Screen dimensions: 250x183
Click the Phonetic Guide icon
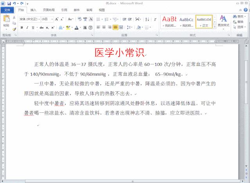pyautogui.click(x=85, y=19)
